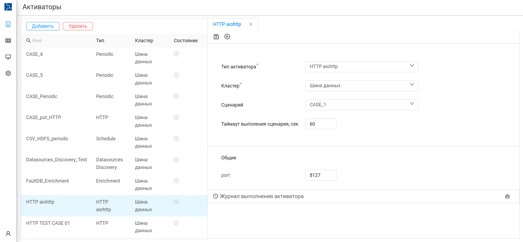Select the FaultDB_Enrichment row

[114, 184]
